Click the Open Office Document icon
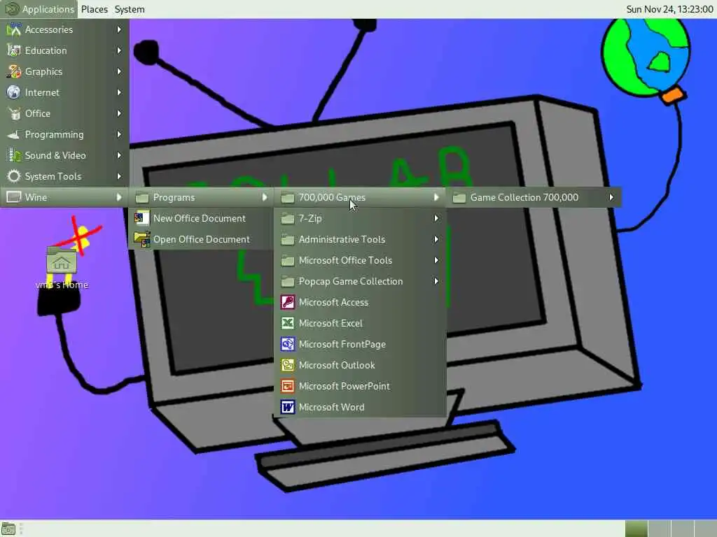The height and width of the screenshot is (537, 717). [x=142, y=239]
